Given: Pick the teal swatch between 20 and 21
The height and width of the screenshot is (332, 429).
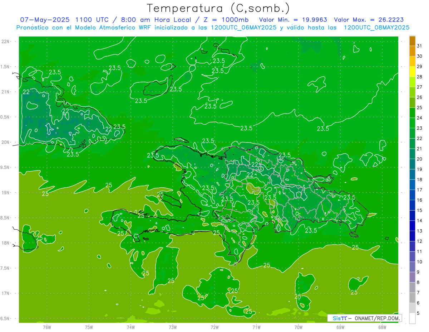Looking at the screenshot, I should 412,154.
